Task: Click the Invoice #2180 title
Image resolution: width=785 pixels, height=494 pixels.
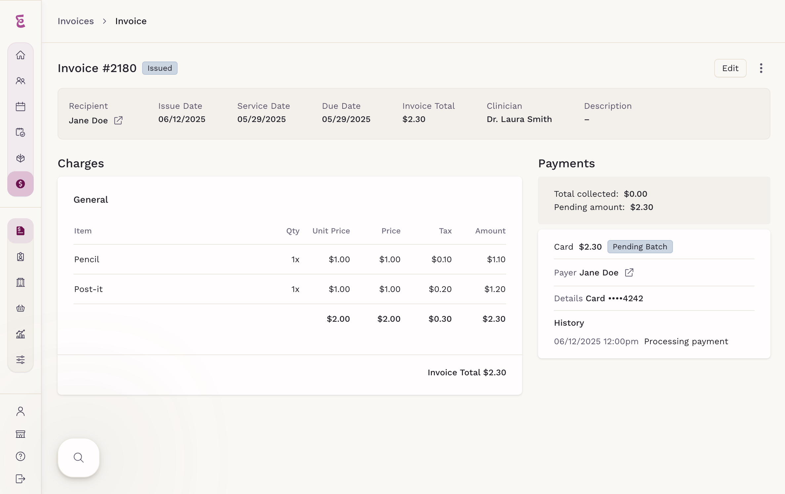Action: 97,68
